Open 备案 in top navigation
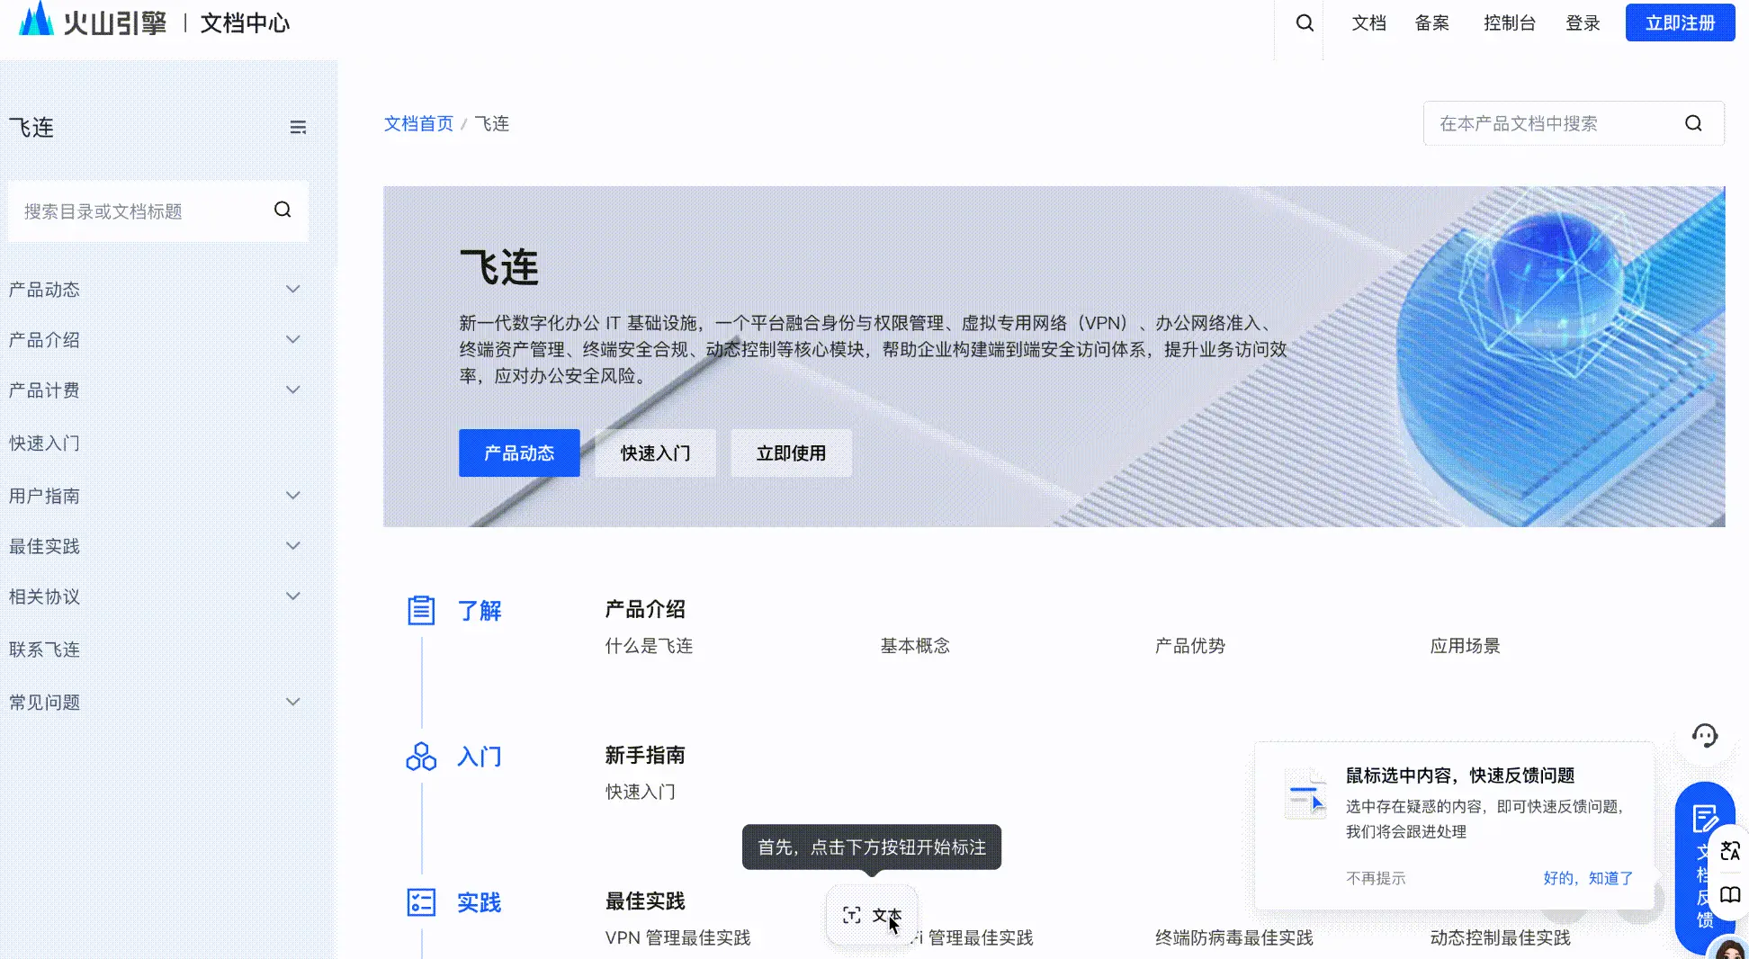This screenshot has width=1749, height=959. click(x=1431, y=23)
